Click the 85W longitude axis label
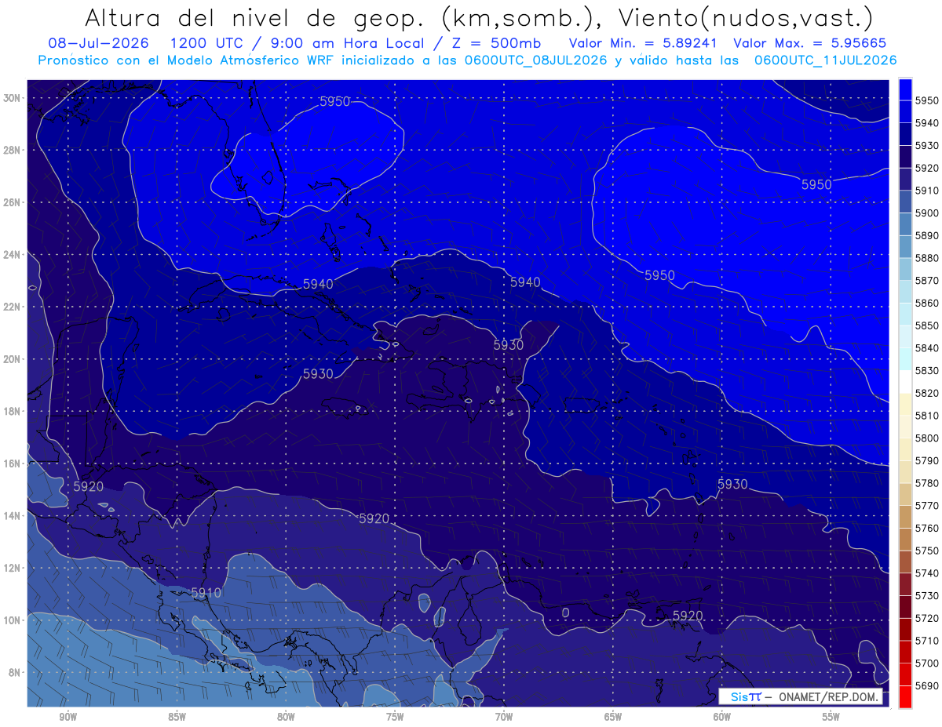942x727 pixels. 177,717
